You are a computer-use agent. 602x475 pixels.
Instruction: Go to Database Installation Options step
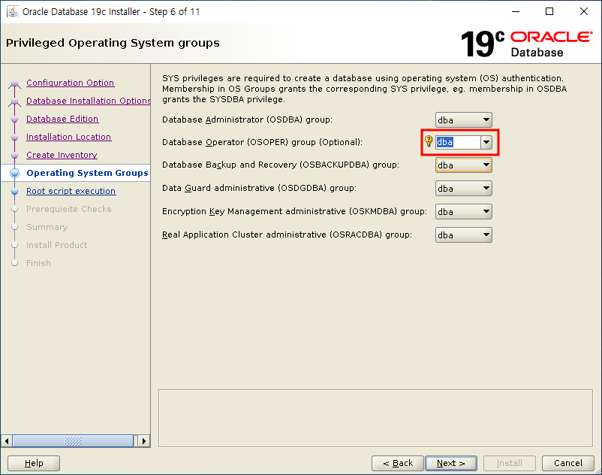89,101
